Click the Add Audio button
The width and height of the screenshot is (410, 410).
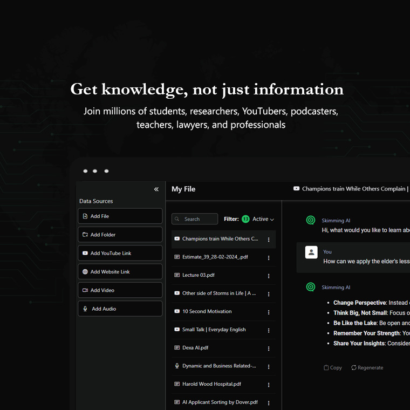coord(120,309)
